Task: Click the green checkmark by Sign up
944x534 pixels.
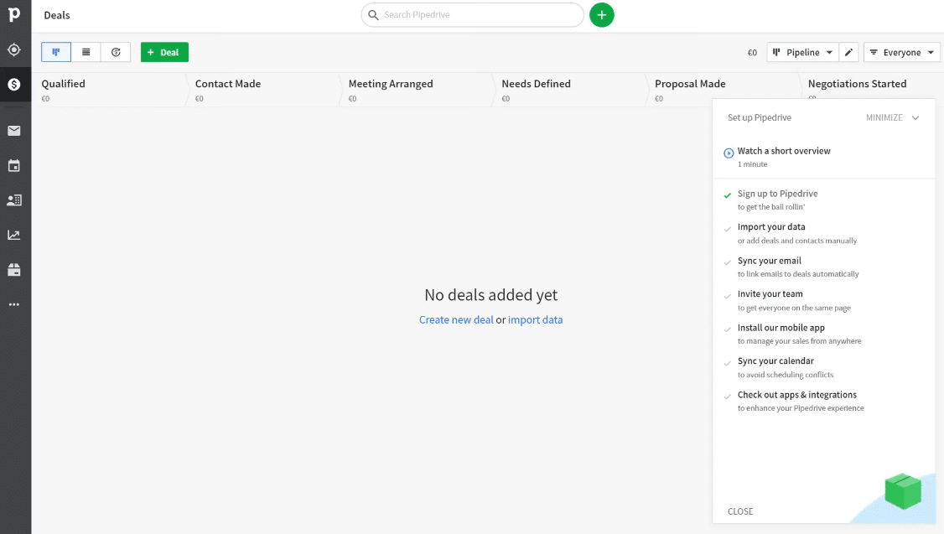Action: click(x=728, y=195)
